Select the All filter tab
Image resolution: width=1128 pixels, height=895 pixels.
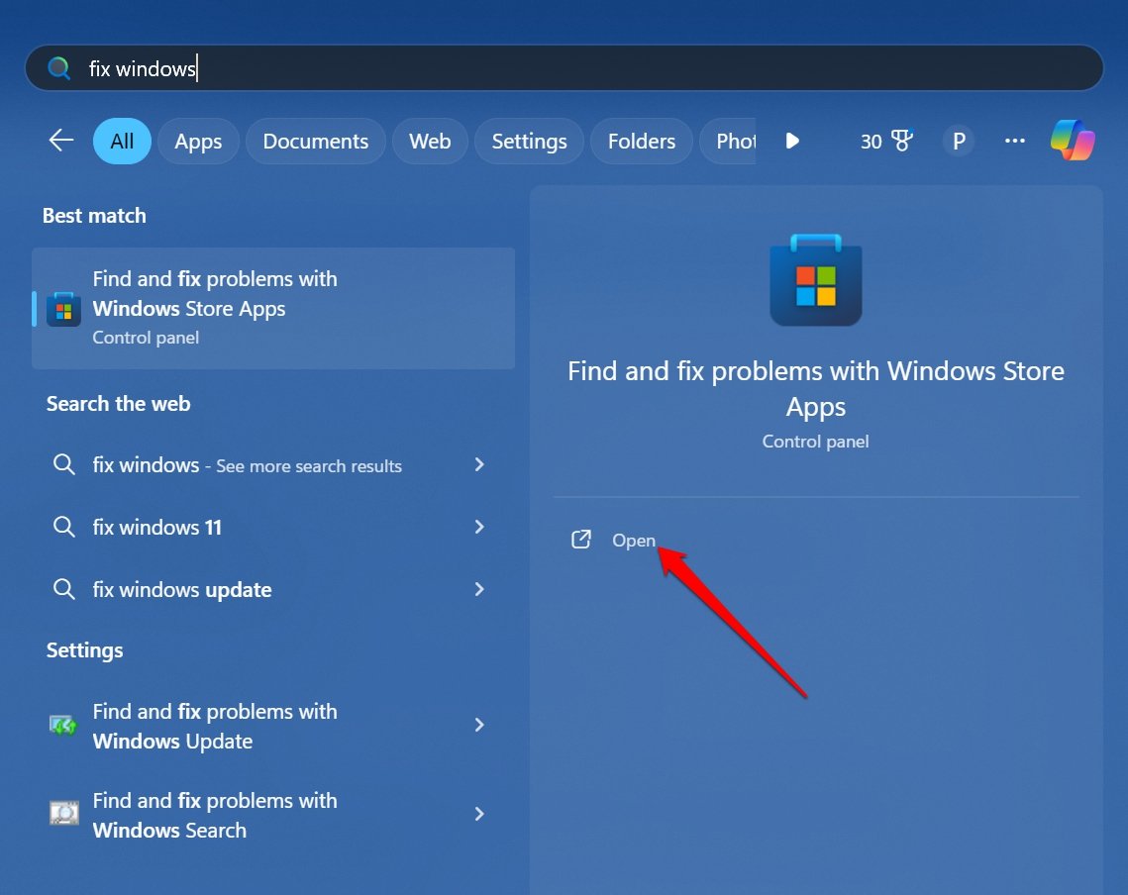click(122, 141)
